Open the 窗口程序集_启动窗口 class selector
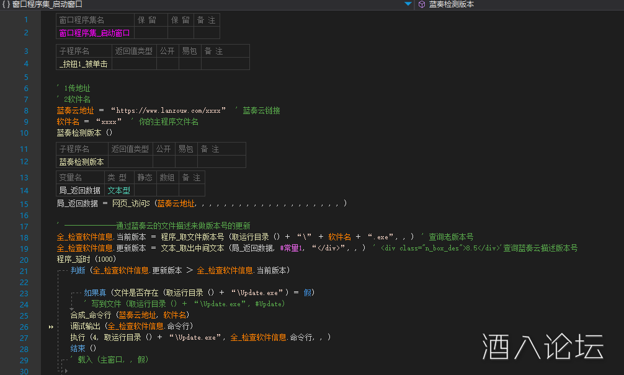This screenshot has width=624, height=375. [x=205, y=4]
